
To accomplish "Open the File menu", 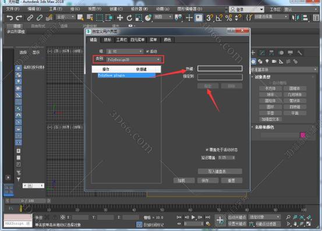I will [x=13, y=9].
